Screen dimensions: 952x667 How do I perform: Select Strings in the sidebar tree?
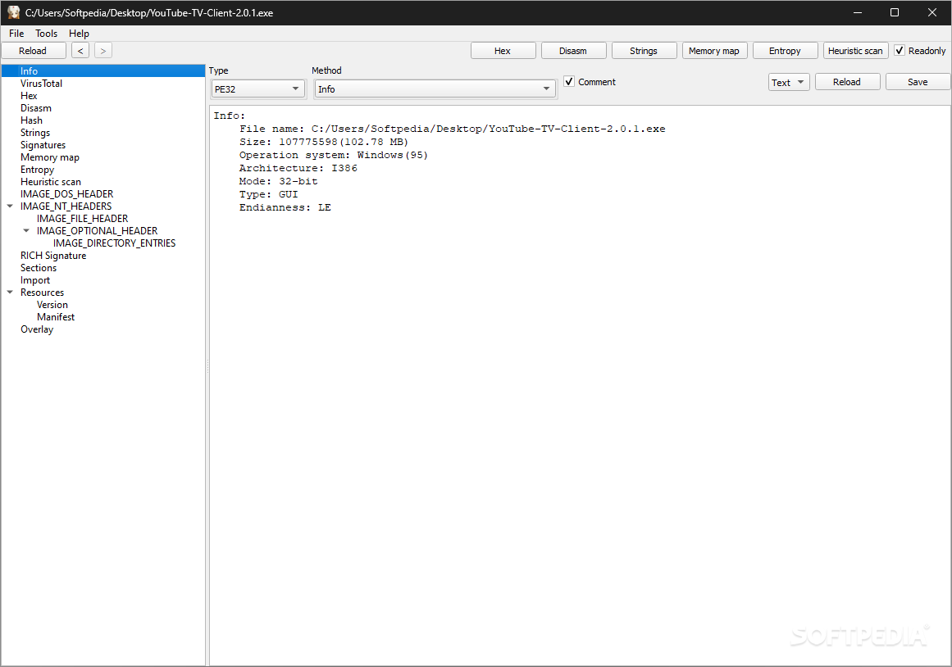(x=35, y=132)
